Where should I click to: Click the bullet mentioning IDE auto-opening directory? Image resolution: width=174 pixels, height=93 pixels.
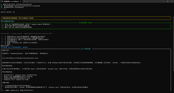click(x=18, y=76)
